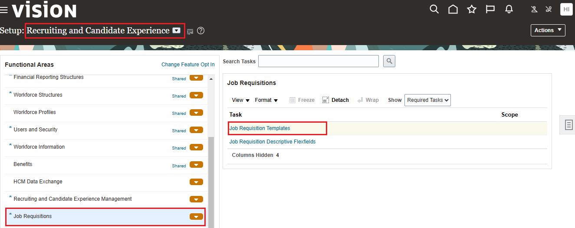This screenshot has width=575, height=228.
Task: Open Favorites star icon
Action: pos(472,9)
